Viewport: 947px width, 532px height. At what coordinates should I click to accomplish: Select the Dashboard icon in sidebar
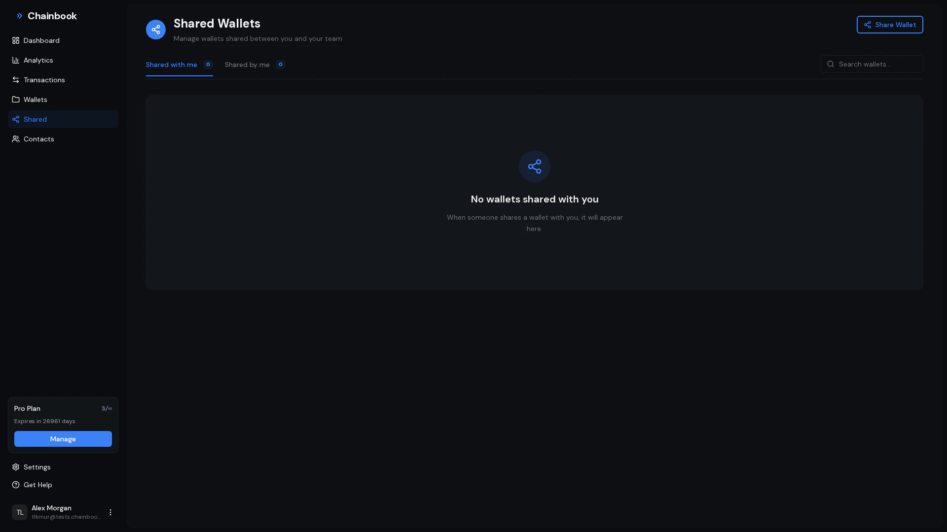coord(15,40)
